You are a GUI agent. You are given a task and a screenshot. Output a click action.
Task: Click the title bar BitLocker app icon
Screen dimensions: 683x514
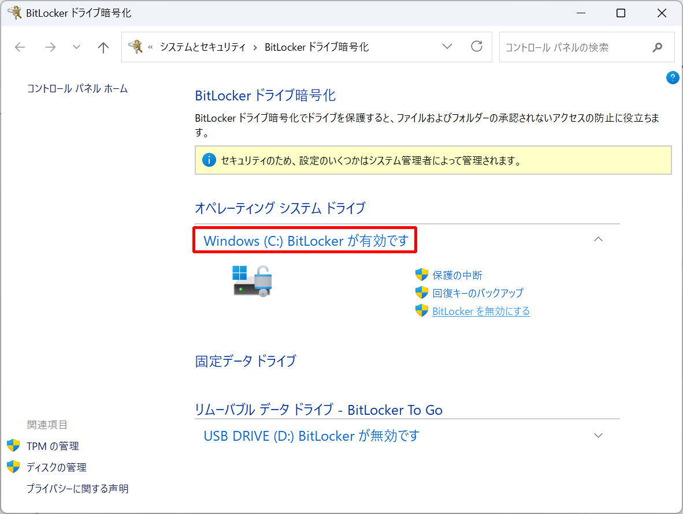pos(15,13)
